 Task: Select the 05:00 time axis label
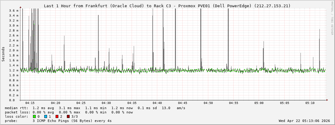pyautogui.click(x=259, y=103)
